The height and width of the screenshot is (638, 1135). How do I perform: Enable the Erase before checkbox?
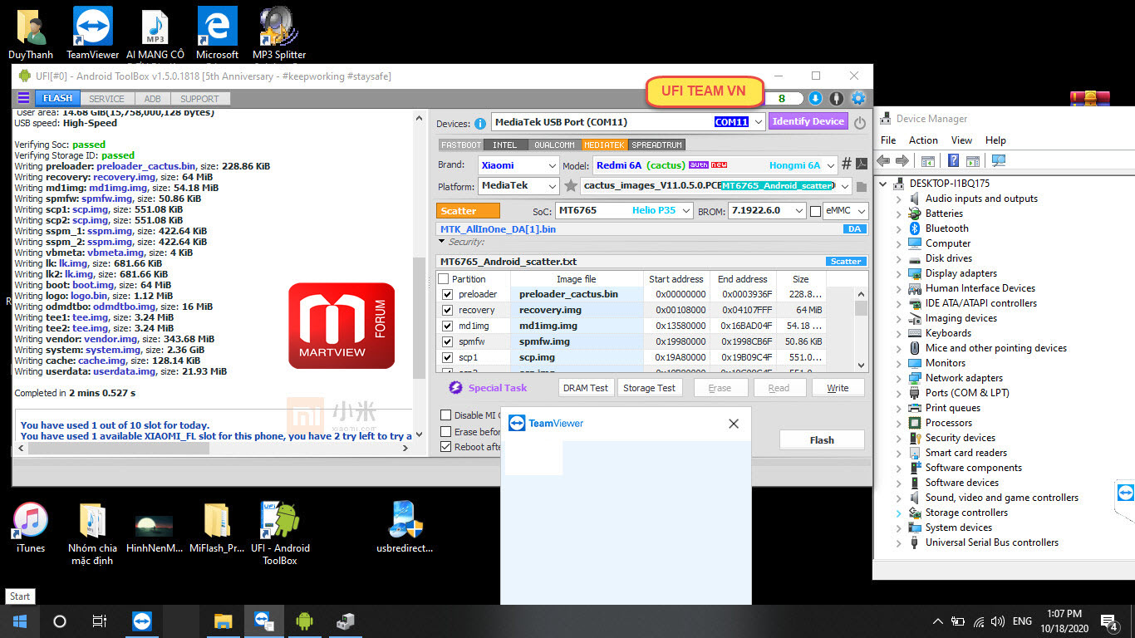(446, 431)
